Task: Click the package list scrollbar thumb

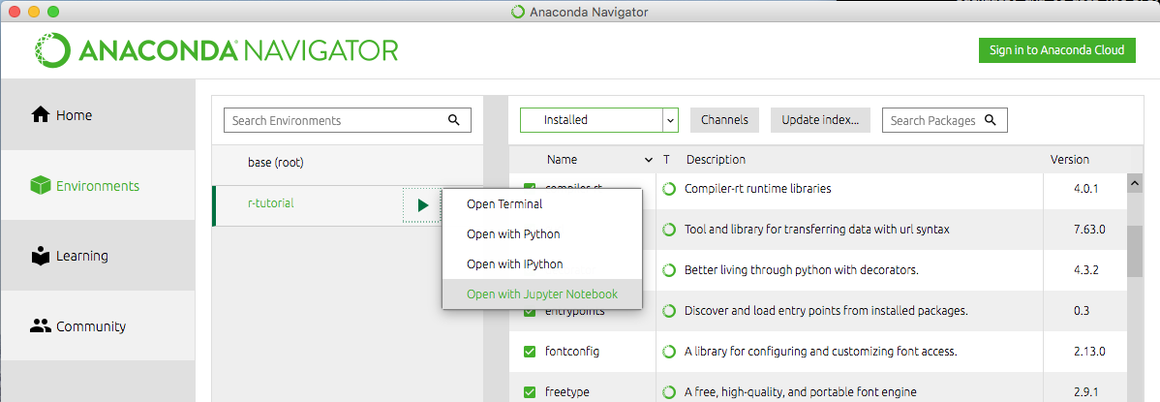Action: click(x=1133, y=250)
